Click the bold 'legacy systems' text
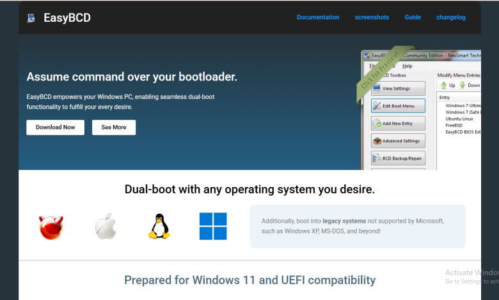 pos(344,221)
